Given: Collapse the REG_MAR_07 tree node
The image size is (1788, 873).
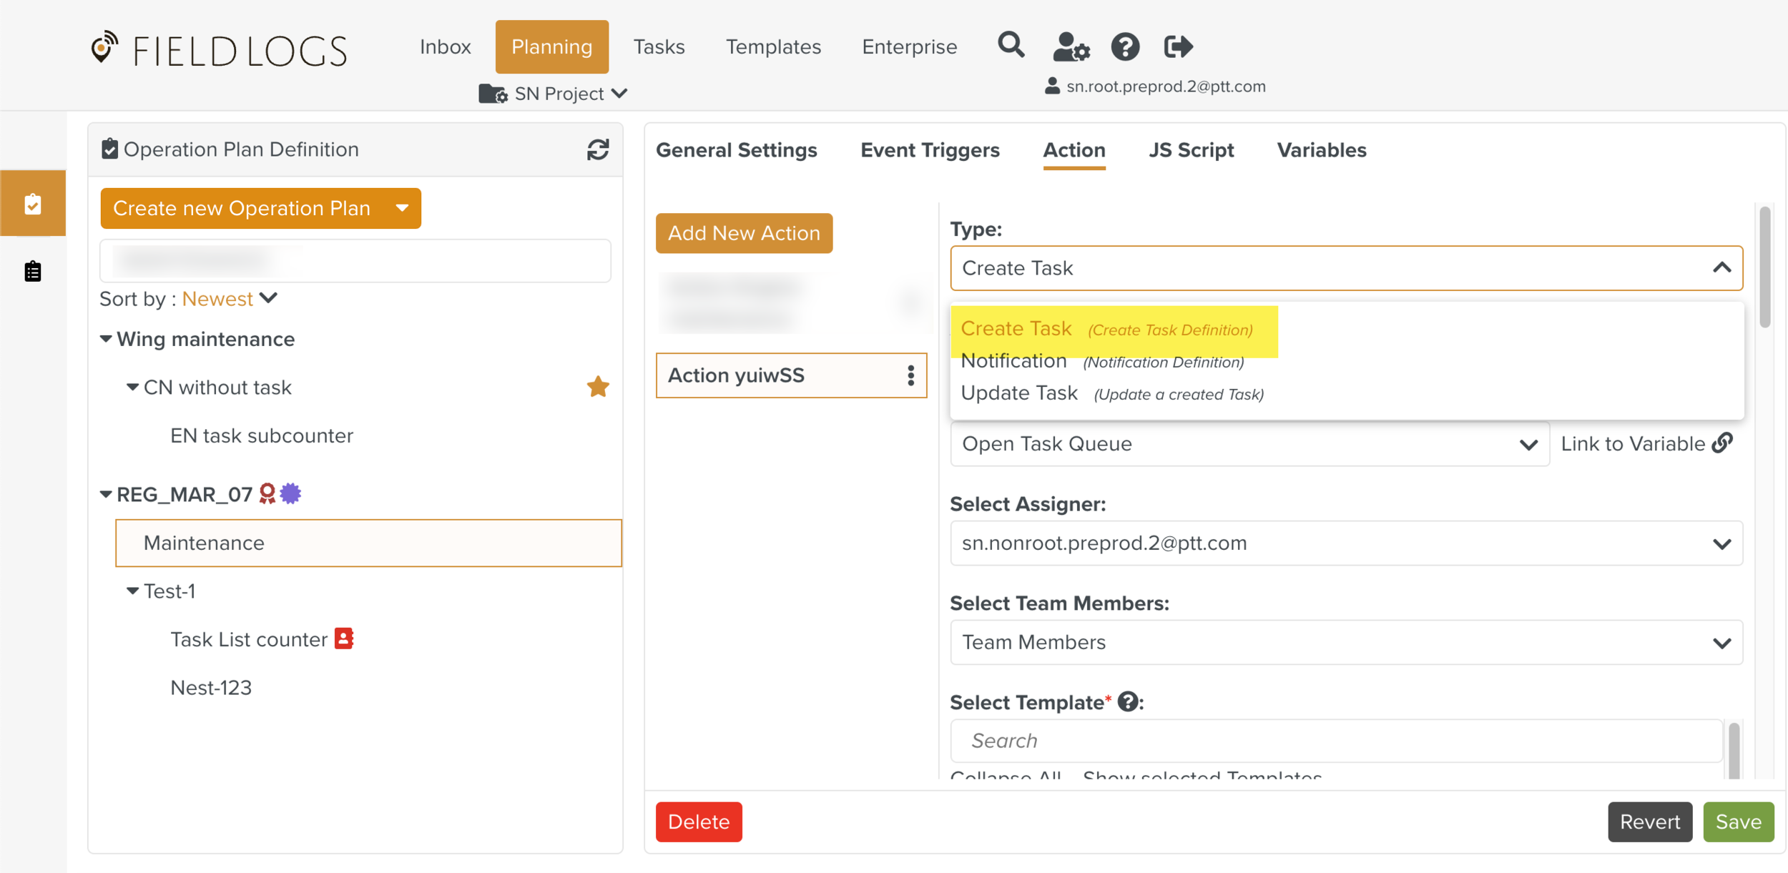Looking at the screenshot, I should tap(106, 494).
